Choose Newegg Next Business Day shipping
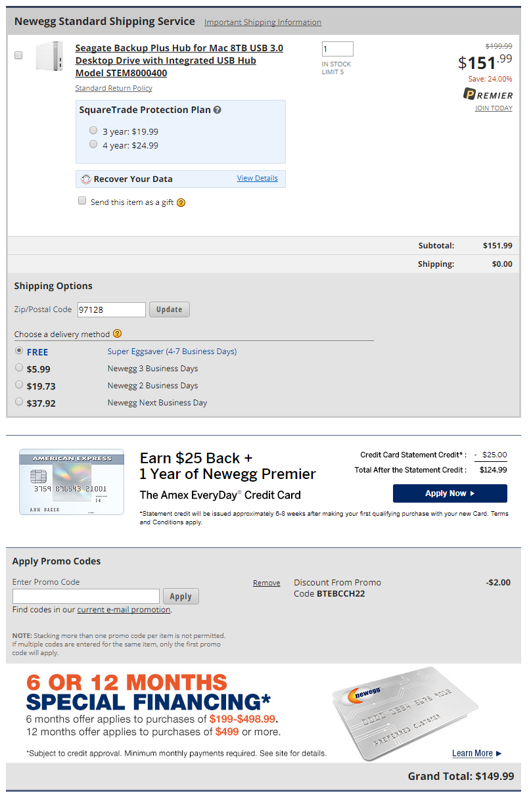Viewport: 531px width, 797px height. tap(19, 402)
